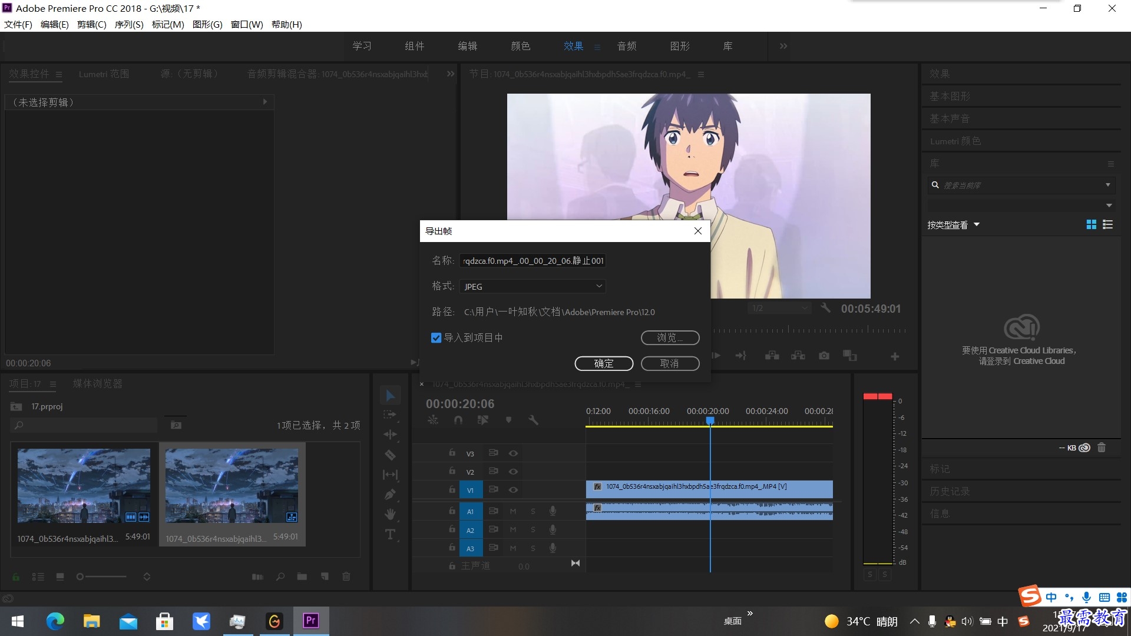Toggle V2 track output eye
The width and height of the screenshot is (1131, 636).
(513, 472)
